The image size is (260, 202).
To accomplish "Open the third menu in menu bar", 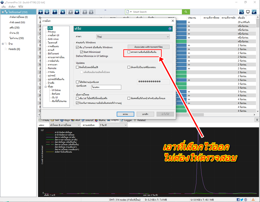I will [x=21, y=7].
